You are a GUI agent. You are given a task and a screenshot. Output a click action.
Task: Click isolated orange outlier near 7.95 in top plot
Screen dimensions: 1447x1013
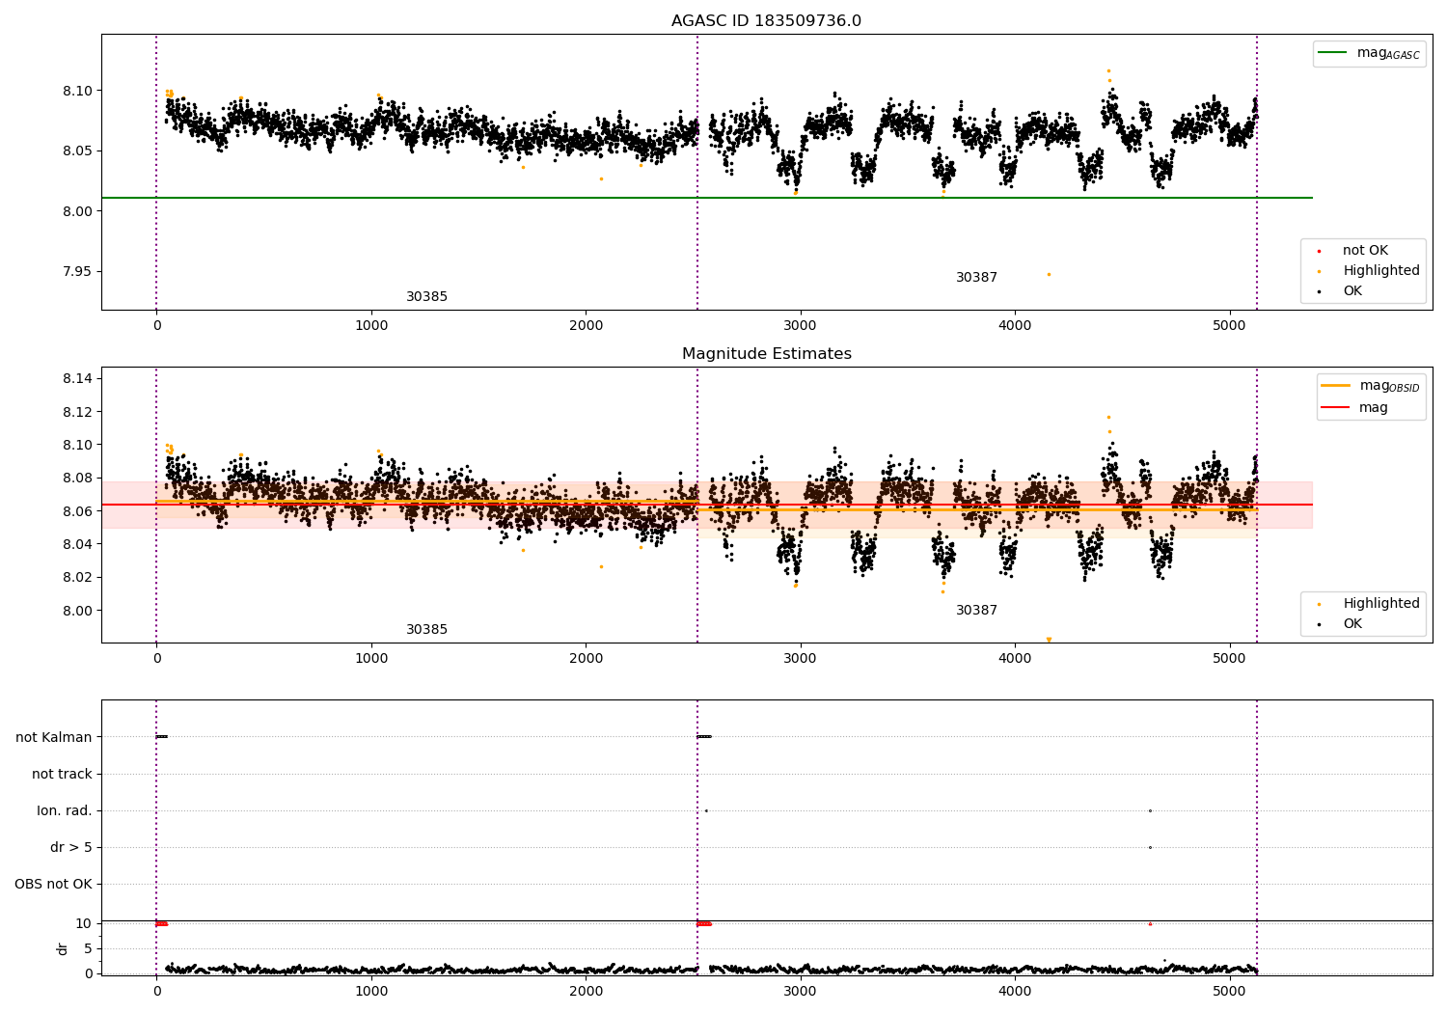[1049, 274]
